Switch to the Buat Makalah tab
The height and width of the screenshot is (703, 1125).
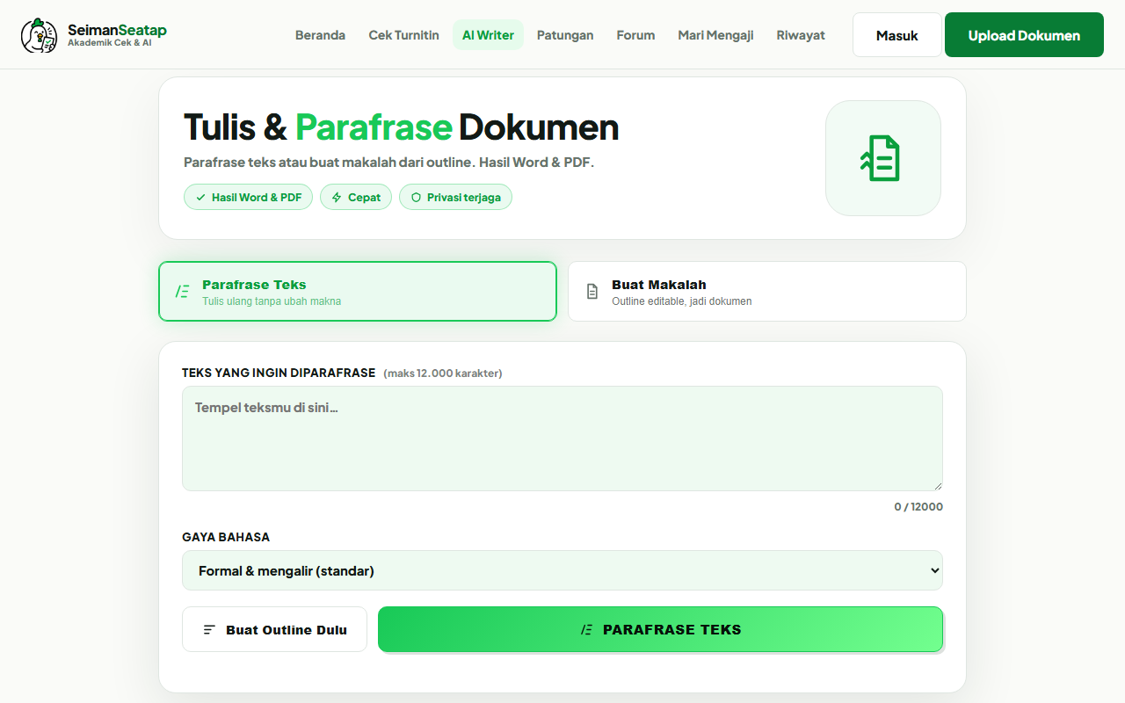click(767, 292)
